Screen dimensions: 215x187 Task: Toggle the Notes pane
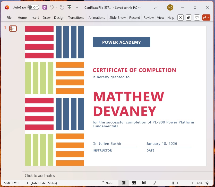(x=107, y=183)
